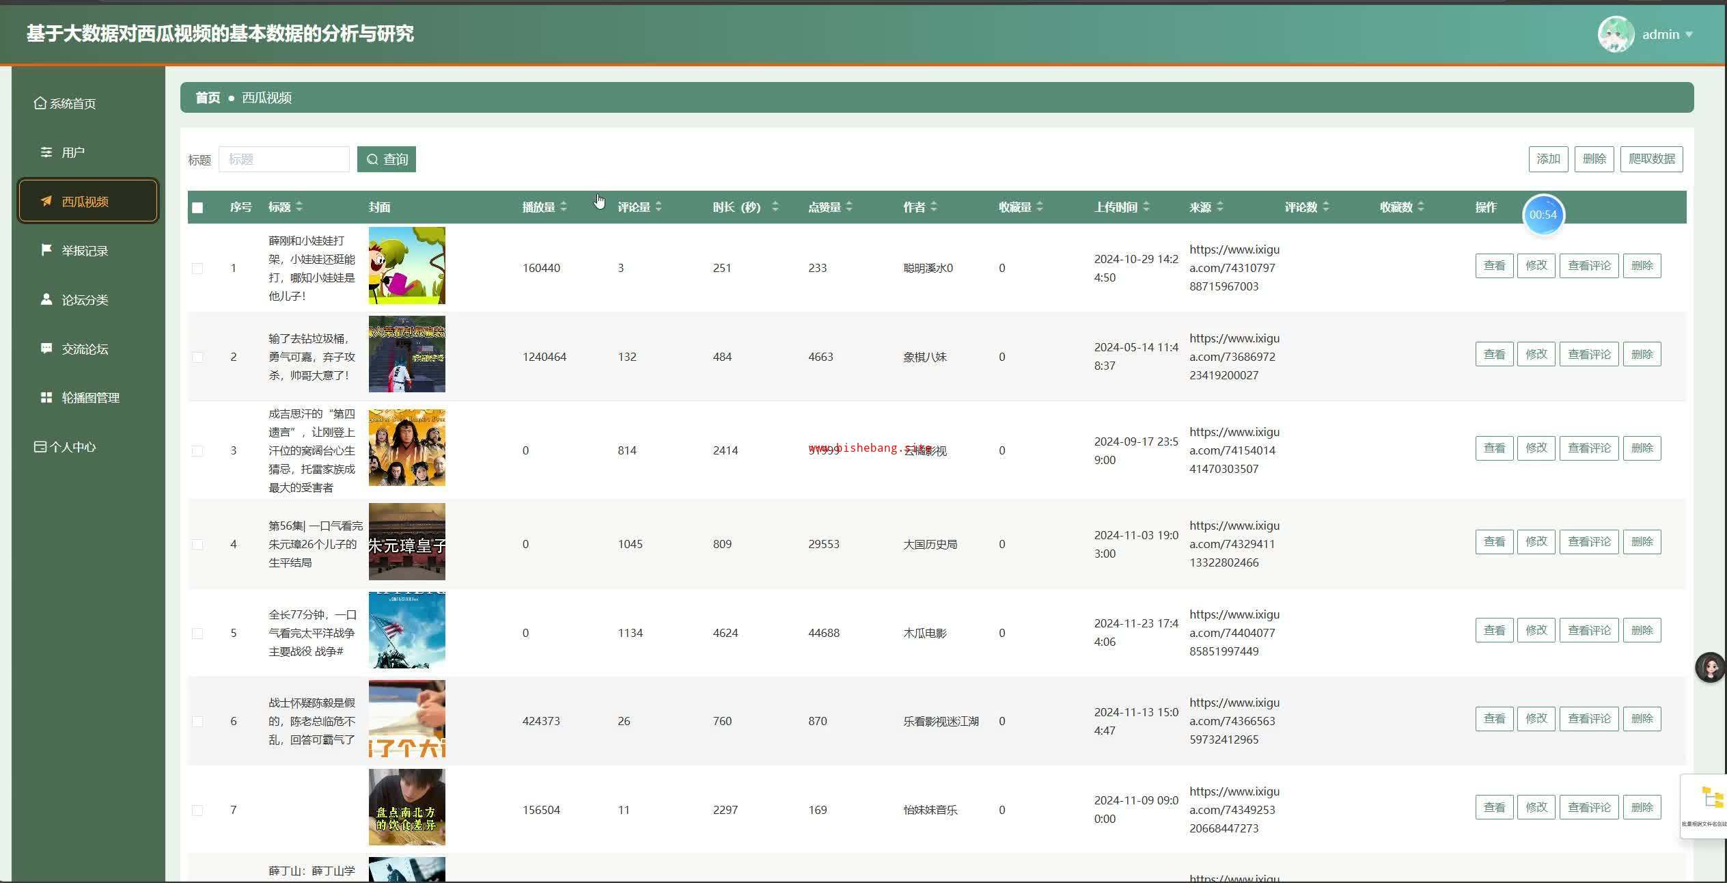Click the chat bubble icon beside 交流论坛
This screenshot has width=1727, height=883.
46,349
